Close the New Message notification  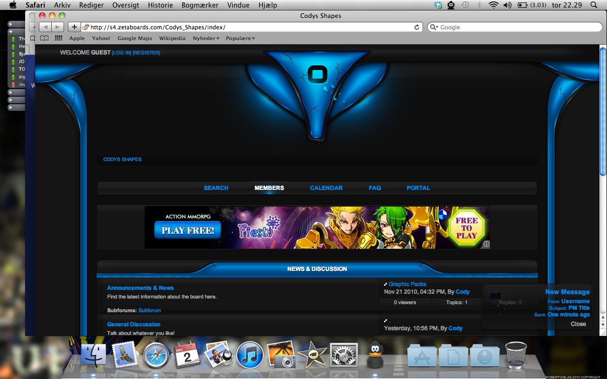[578, 324]
